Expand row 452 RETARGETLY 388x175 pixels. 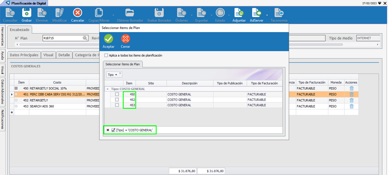click(16, 100)
